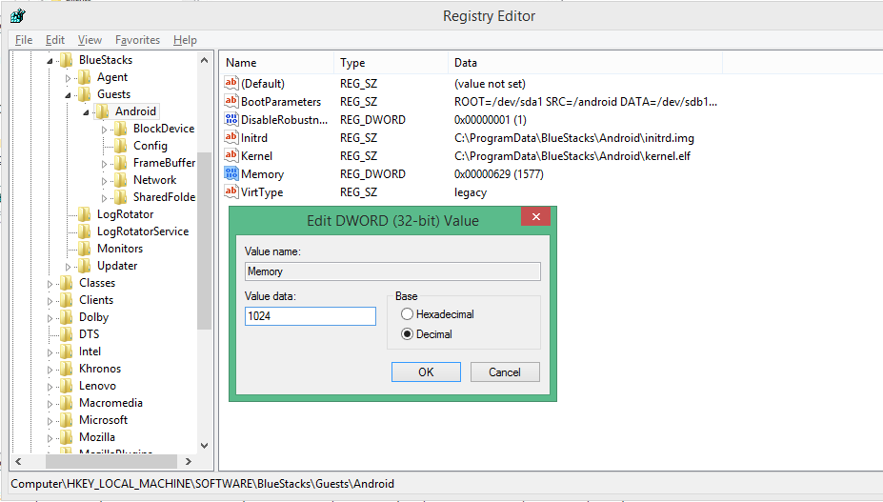Image resolution: width=883 pixels, height=502 pixels.
Task: Sort values by the Name column header
Action: click(x=277, y=63)
